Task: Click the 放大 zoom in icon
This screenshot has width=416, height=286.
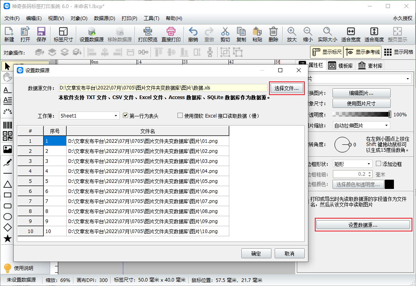Action: coord(292,34)
